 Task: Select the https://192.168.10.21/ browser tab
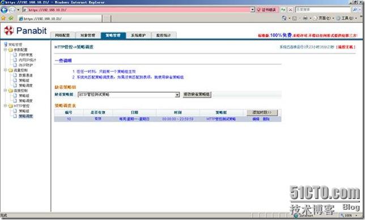point(60,19)
